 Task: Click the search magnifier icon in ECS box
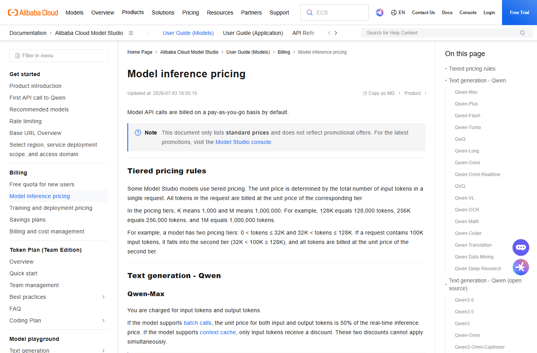coord(310,13)
